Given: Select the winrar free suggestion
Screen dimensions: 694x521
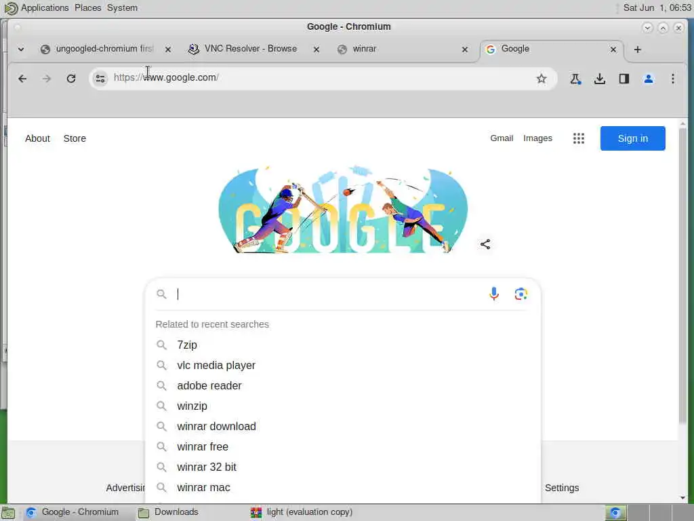Looking at the screenshot, I should [x=343, y=446].
